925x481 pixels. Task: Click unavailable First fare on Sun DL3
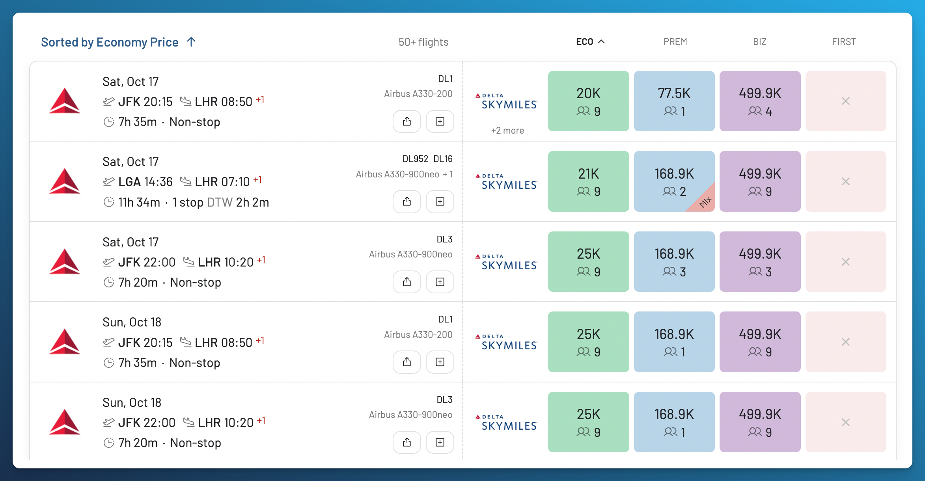[x=846, y=422]
